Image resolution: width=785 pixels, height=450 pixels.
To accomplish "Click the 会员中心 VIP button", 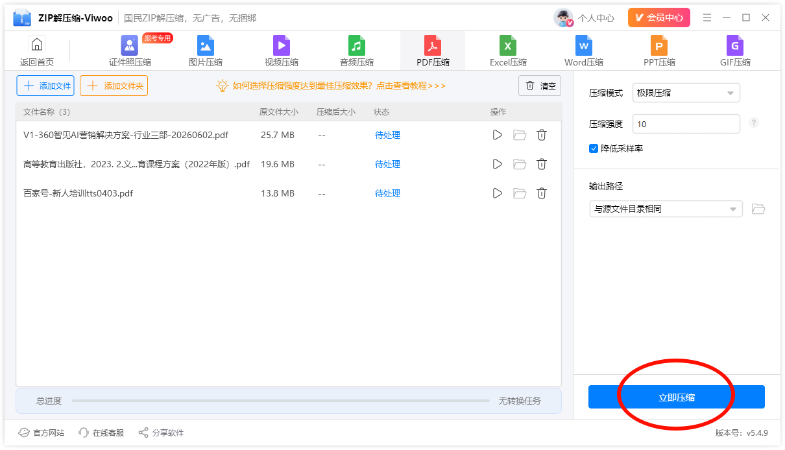I will (658, 18).
